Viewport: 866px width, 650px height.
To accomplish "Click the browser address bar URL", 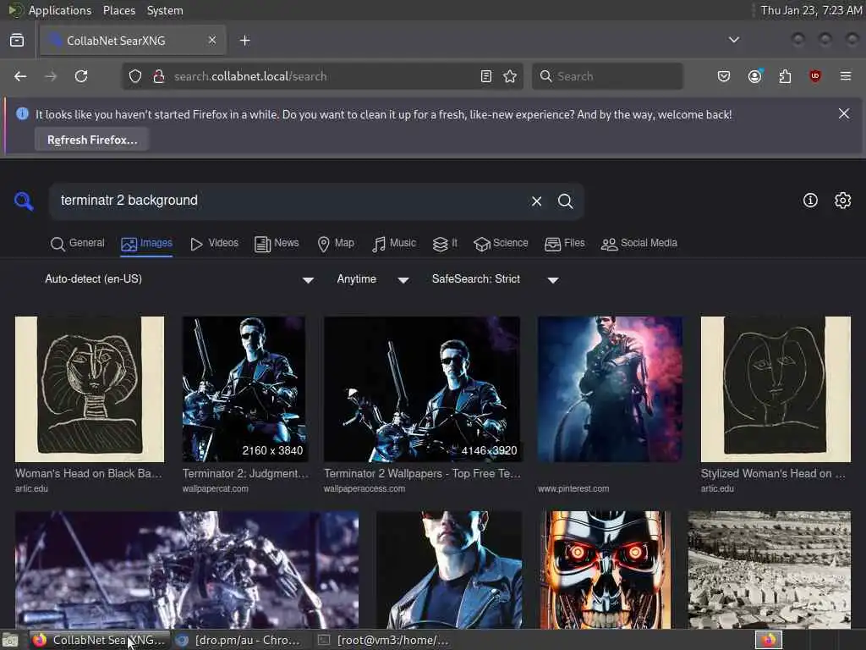I will click(x=250, y=76).
